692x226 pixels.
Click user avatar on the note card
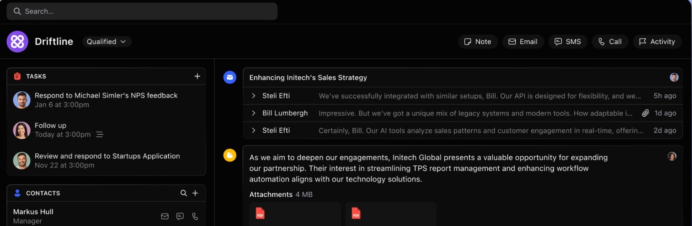pos(672,157)
